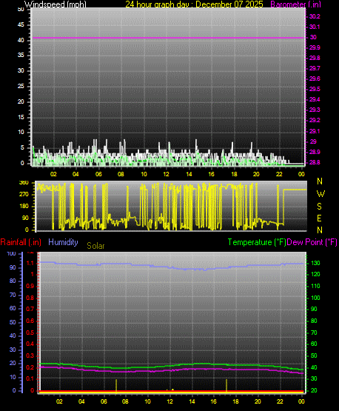Select the 'Humidity' legend label
The width and height of the screenshot is (339, 411).
63,242
